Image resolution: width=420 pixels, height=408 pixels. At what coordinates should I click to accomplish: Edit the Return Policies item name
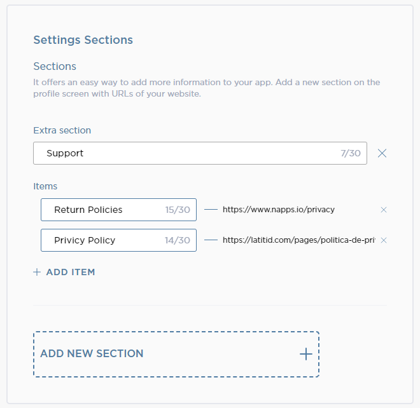point(102,210)
